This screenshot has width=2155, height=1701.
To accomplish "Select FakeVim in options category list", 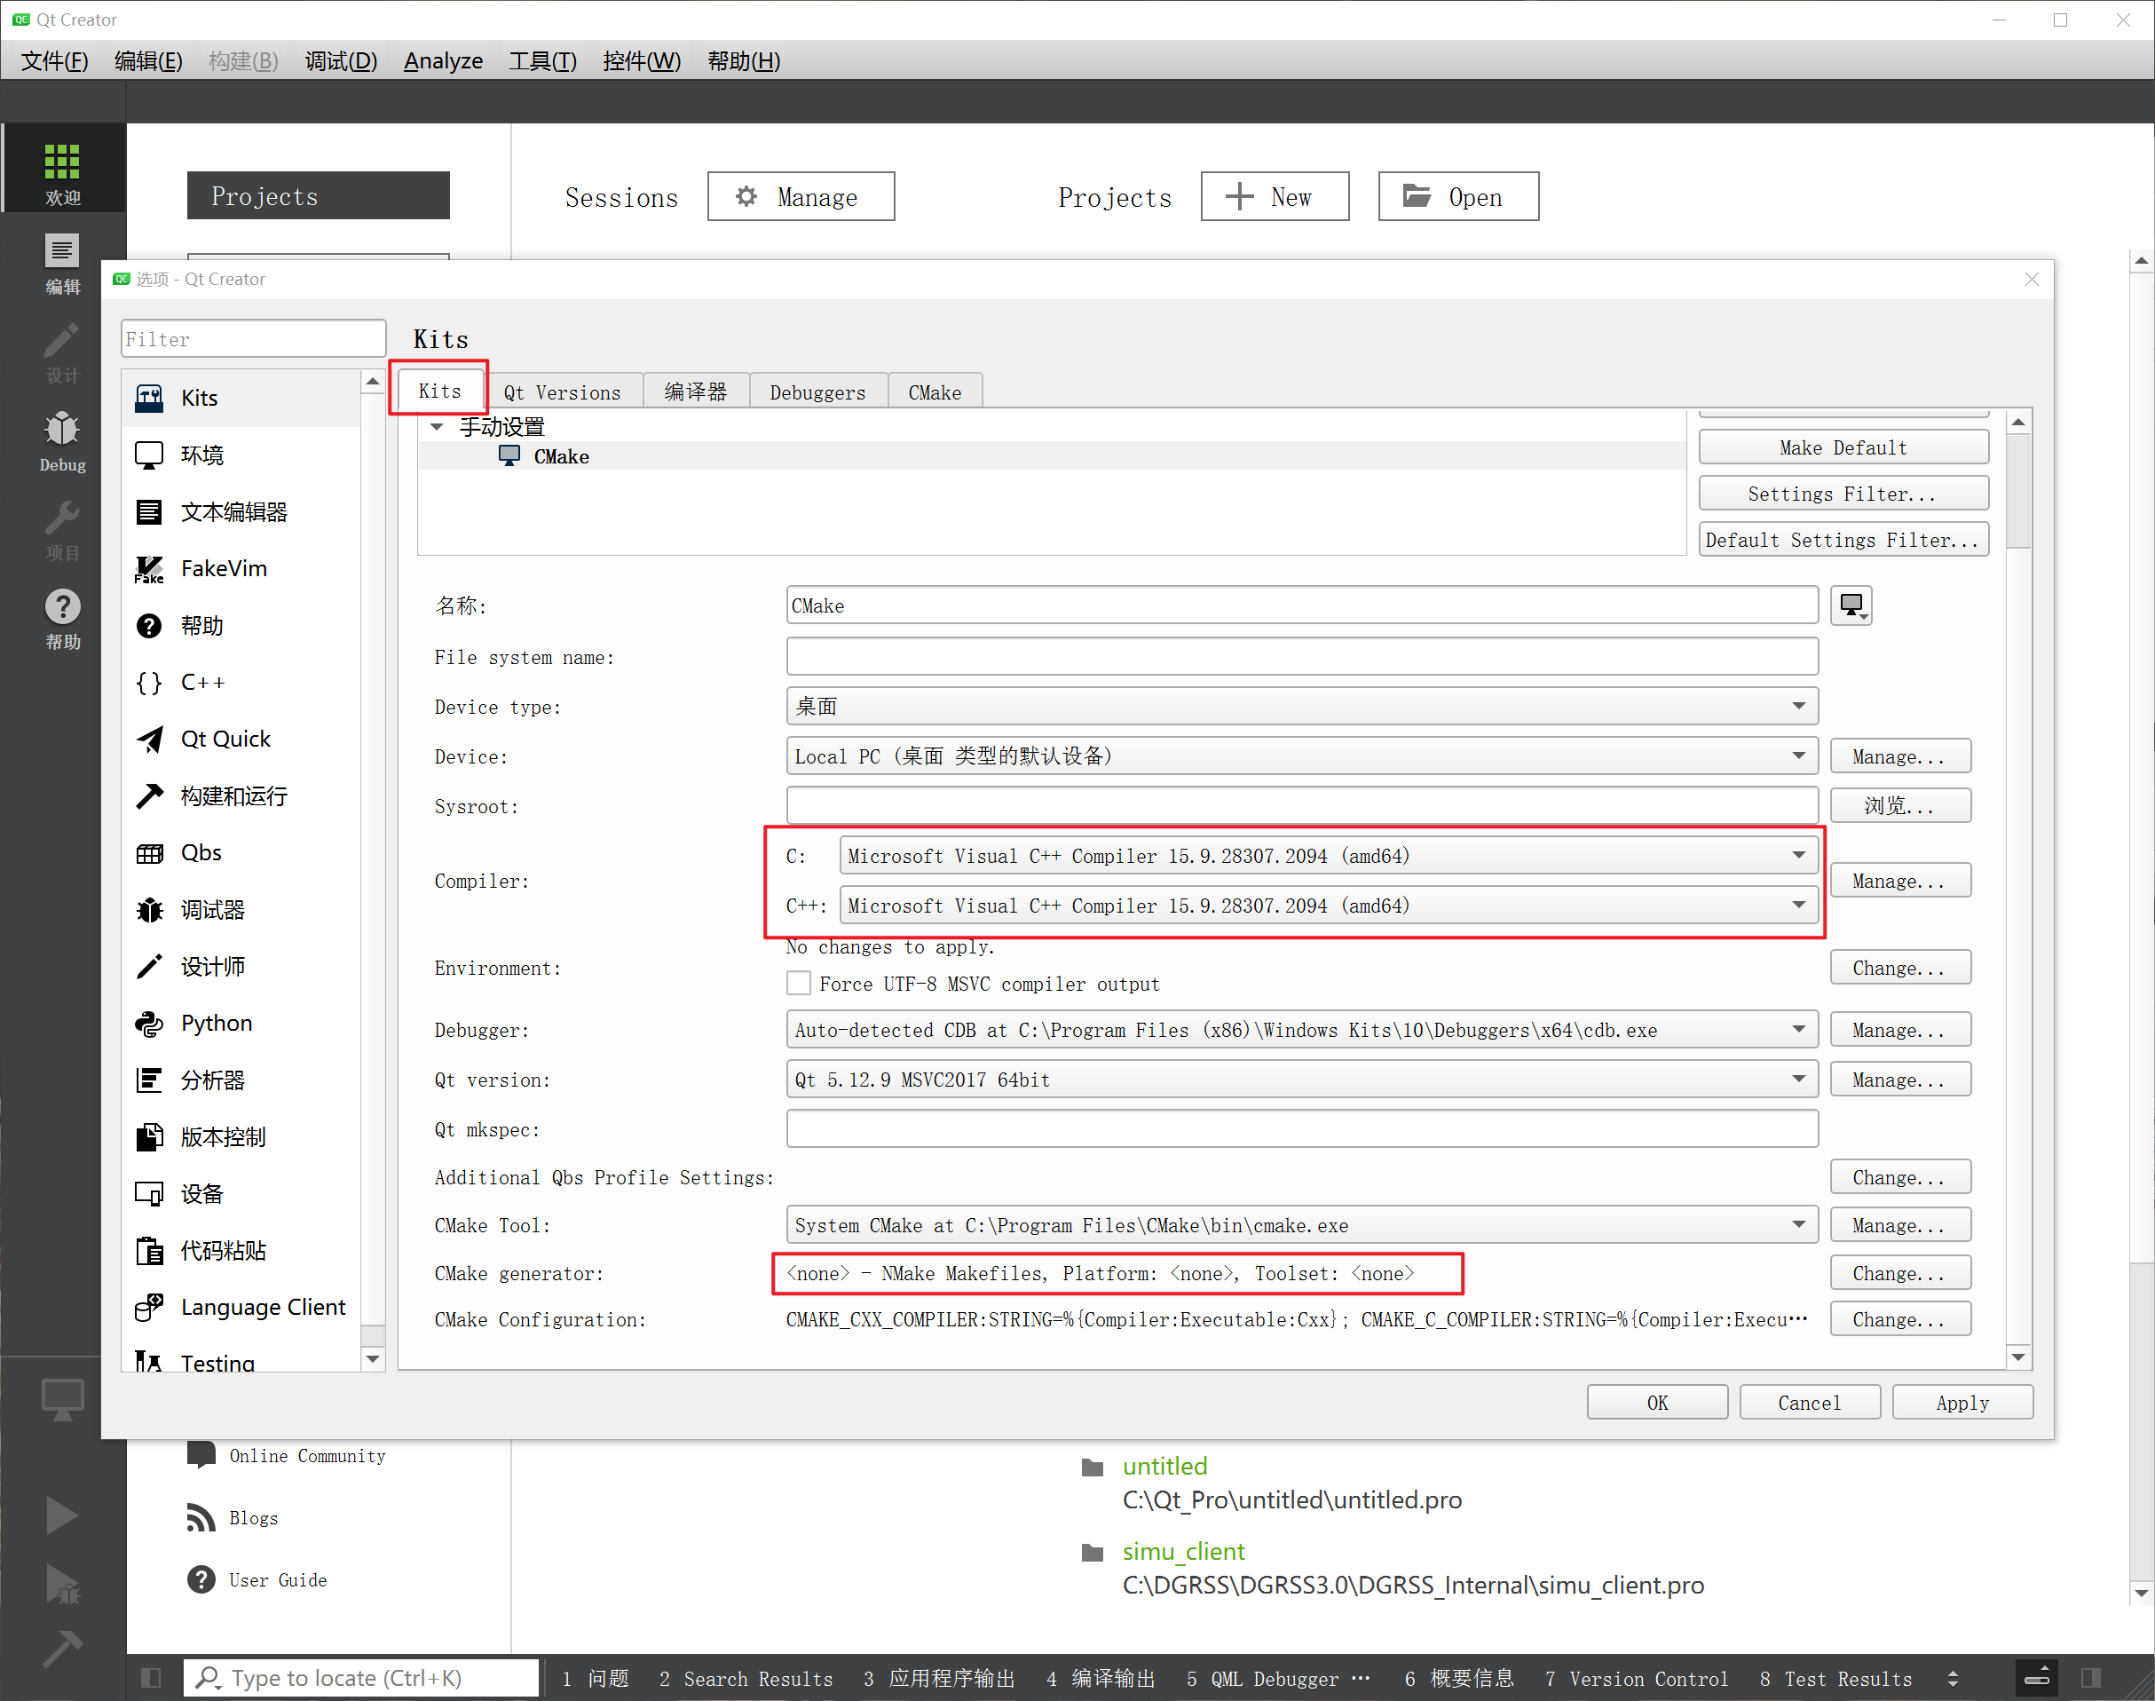I will (223, 569).
